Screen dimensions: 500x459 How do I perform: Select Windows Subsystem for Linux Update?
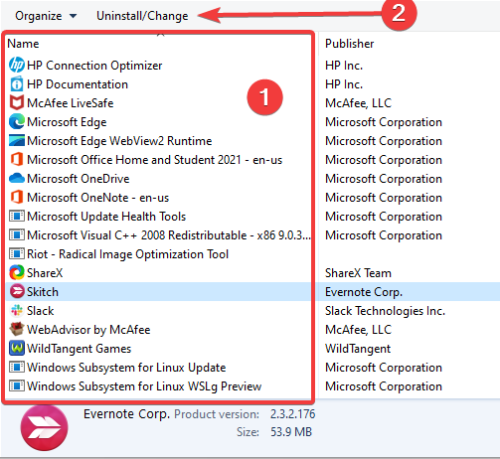[126, 368]
